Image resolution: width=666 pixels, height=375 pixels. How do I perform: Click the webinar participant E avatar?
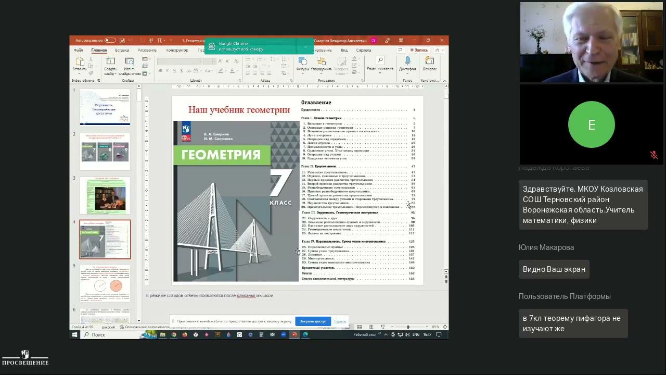[592, 124]
